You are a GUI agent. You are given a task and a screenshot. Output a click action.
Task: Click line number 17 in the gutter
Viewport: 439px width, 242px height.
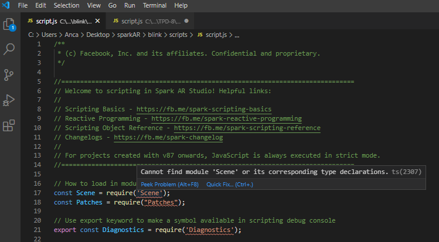pyautogui.click(x=38, y=193)
